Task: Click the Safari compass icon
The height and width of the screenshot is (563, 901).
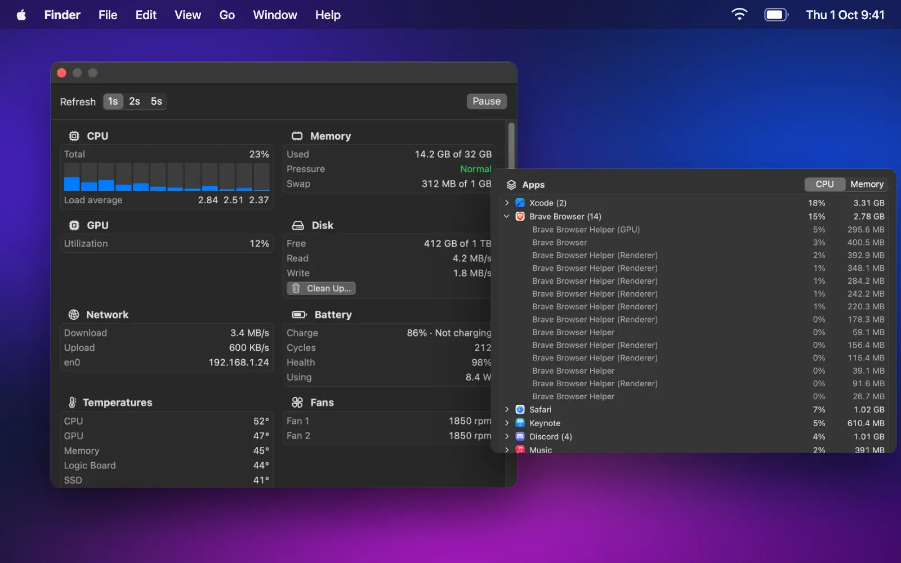Action: tap(520, 410)
